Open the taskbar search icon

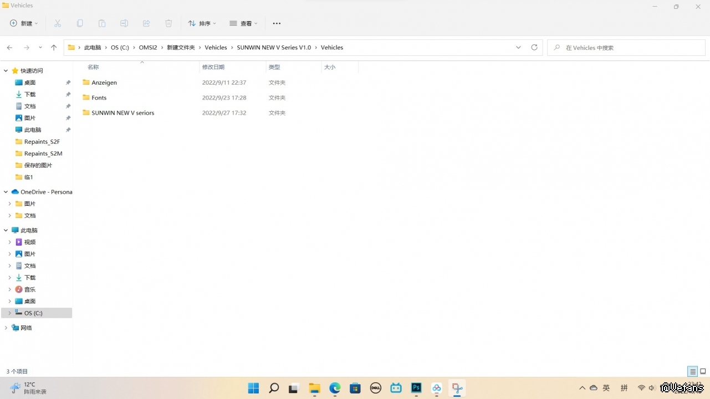(274, 388)
